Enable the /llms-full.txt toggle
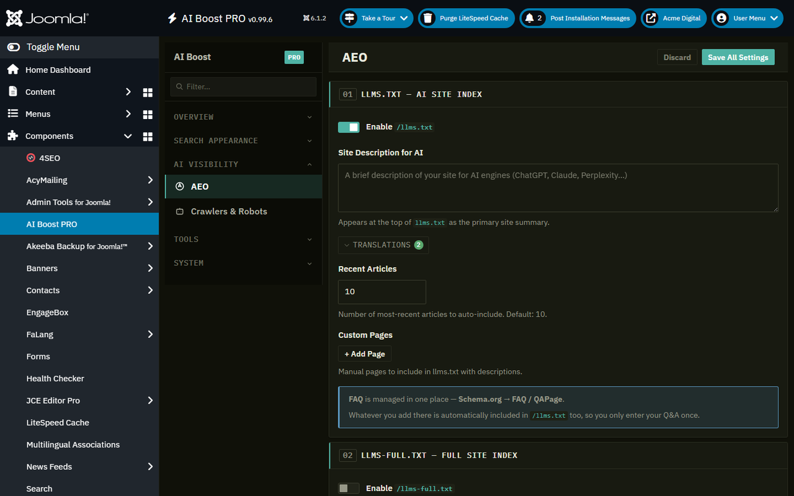Viewport: 794px width, 496px height. (349, 488)
